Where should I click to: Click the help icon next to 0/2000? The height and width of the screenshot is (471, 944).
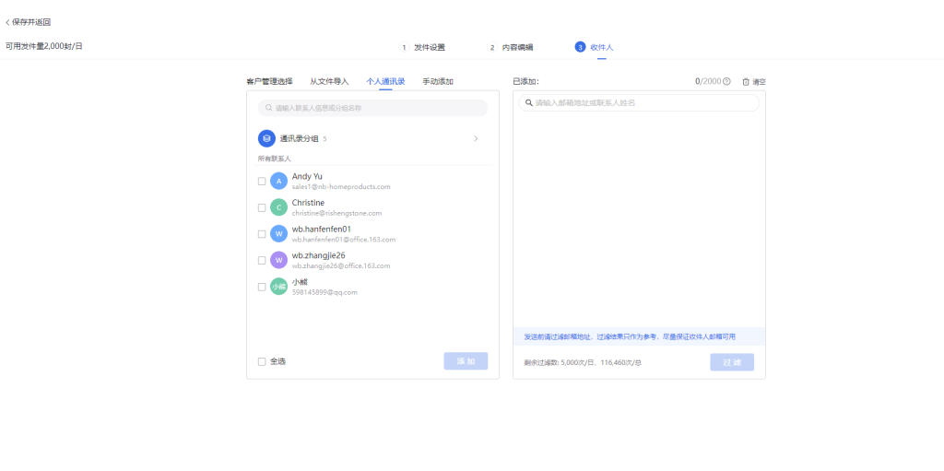pos(726,82)
